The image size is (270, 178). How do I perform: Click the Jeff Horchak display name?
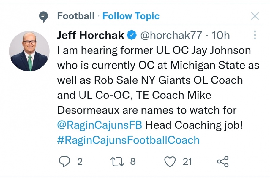[91, 35]
